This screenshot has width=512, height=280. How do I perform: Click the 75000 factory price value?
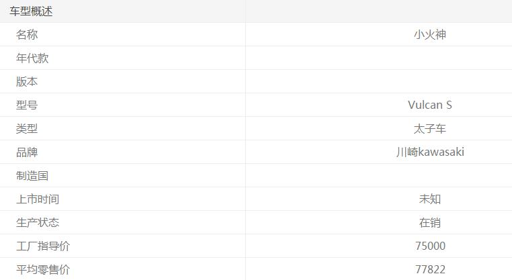click(x=430, y=246)
